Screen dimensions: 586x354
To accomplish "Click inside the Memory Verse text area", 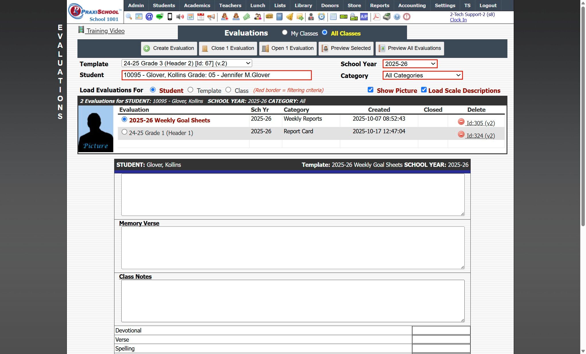I will click(x=293, y=248).
